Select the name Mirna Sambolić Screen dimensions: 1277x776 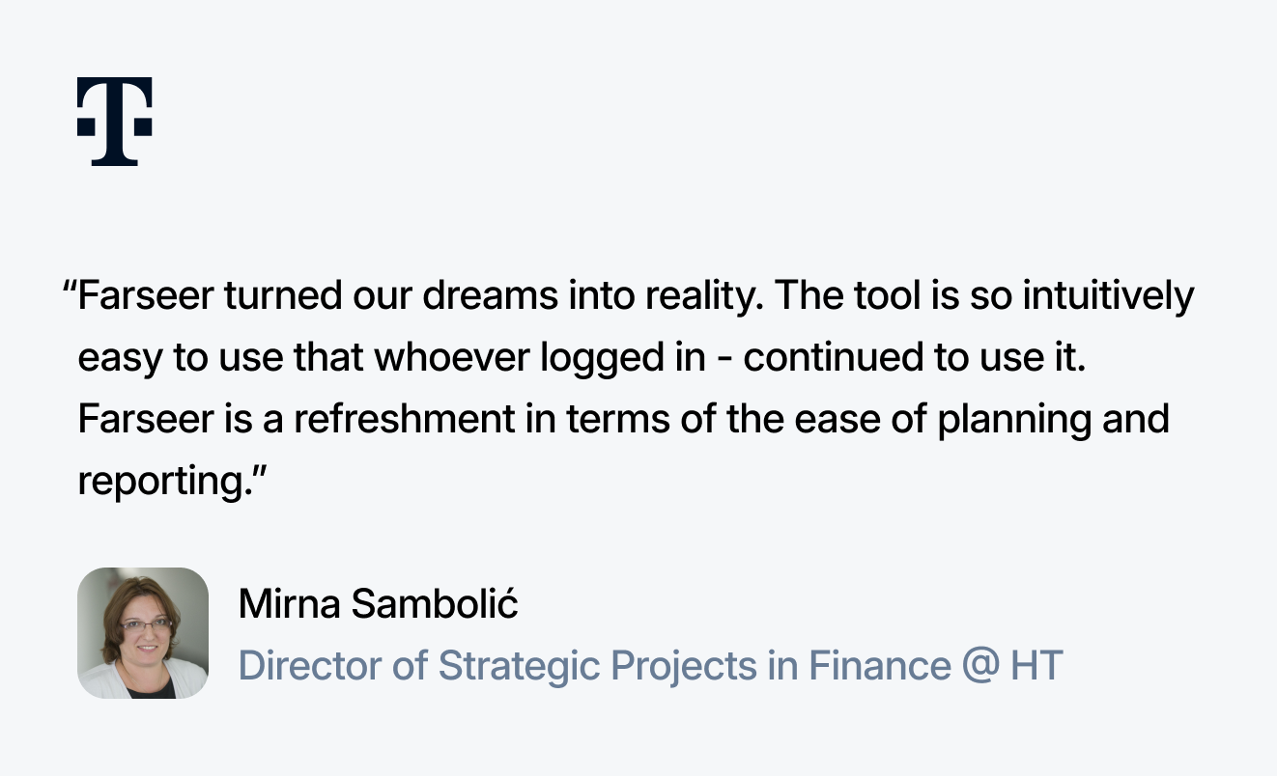pyautogui.click(x=379, y=604)
